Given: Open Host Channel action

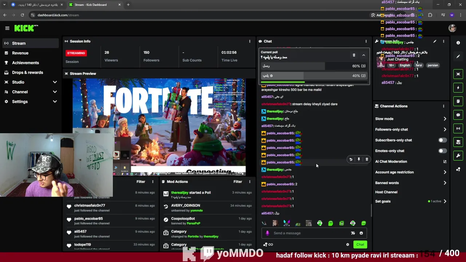Looking at the screenshot, I should pos(386,192).
